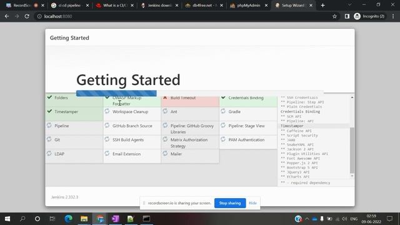Launch Microsoft Edge from the taskbar
The width and height of the screenshot is (400, 225).
coord(68,219)
